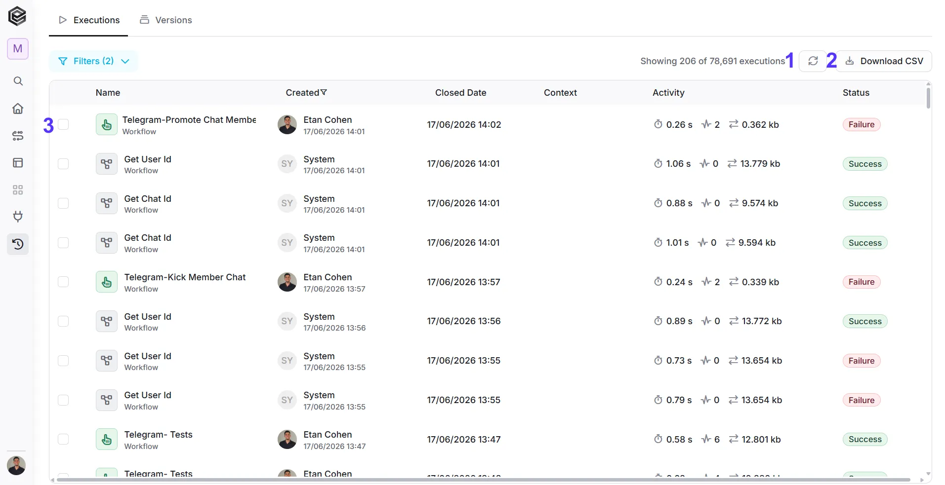Click SY avatar in Get User Id 13:56 row
The image size is (945, 485).
coord(287,321)
